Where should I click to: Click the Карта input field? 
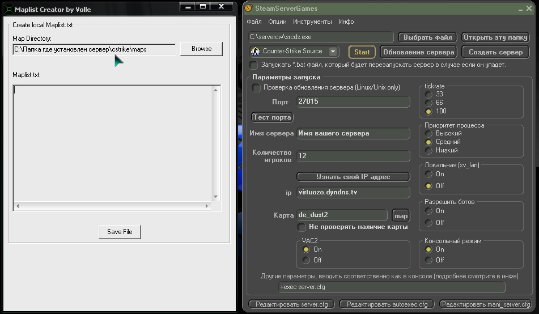342,215
